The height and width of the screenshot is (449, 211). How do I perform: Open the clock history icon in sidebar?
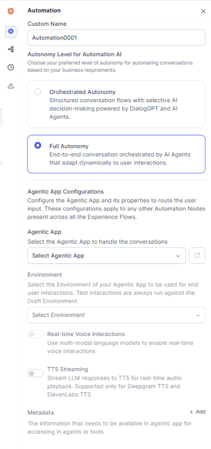tap(10, 67)
